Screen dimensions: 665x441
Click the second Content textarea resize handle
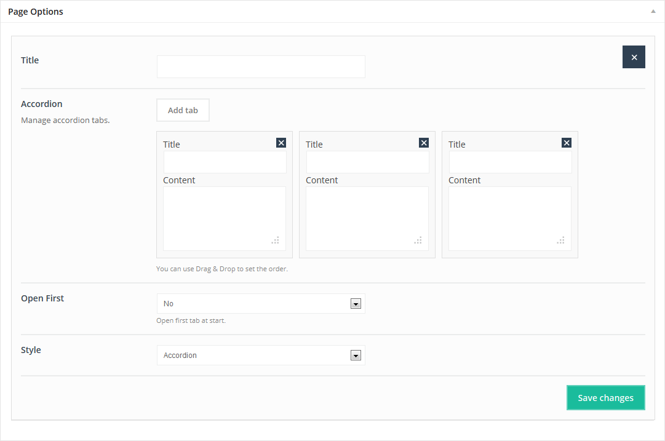(418, 240)
